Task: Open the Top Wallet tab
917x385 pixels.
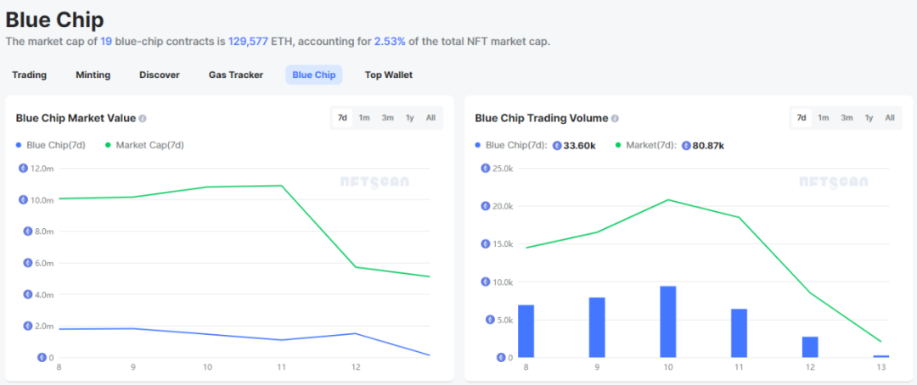Action: pyautogui.click(x=389, y=75)
